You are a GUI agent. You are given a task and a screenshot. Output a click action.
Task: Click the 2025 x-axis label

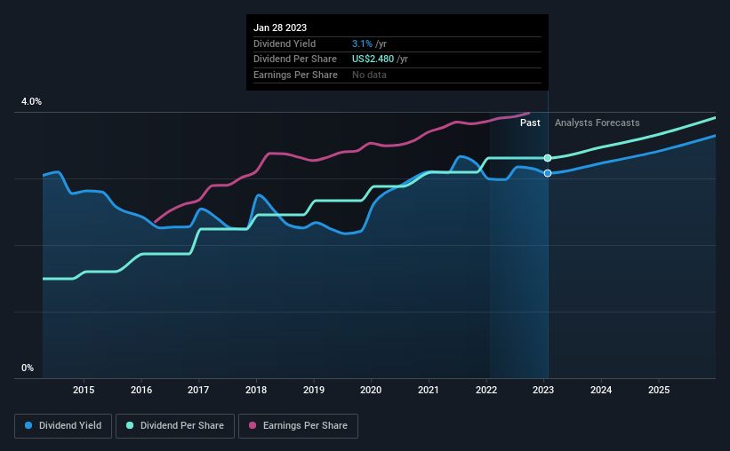click(x=659, y=390)
